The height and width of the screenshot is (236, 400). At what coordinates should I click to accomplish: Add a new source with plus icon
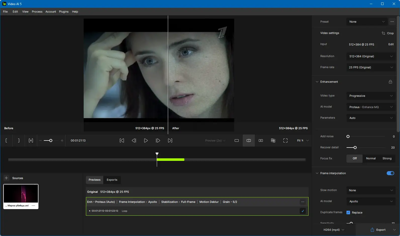pos(6,178)
